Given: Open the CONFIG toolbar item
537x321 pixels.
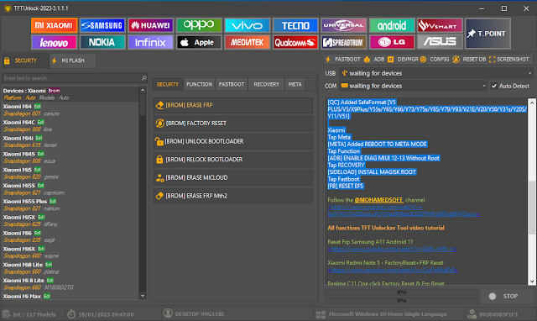Looking at the screenshot, I should click(435, 60).
